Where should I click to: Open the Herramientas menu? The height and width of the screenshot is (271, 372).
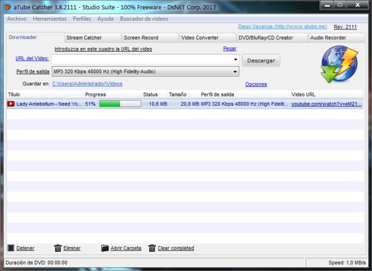click(49, 19)
